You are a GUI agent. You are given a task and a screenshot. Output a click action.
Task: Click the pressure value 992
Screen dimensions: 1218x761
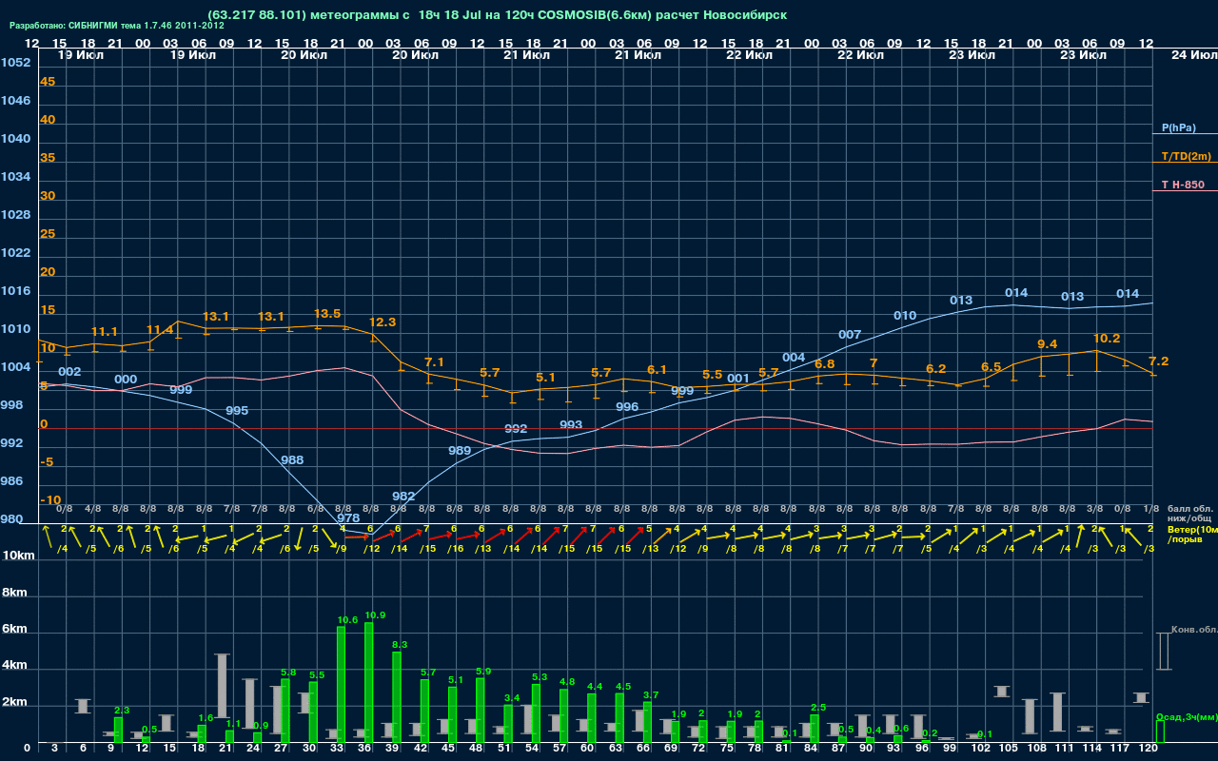coord(516,429)
